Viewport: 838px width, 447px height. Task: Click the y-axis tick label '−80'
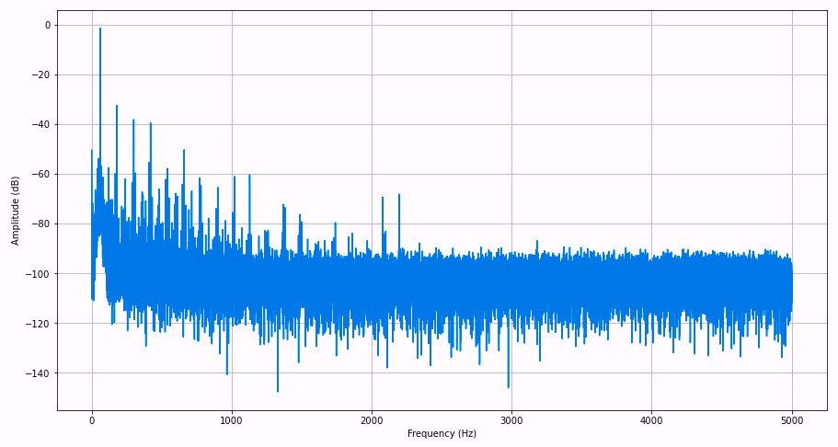[40, 224]
